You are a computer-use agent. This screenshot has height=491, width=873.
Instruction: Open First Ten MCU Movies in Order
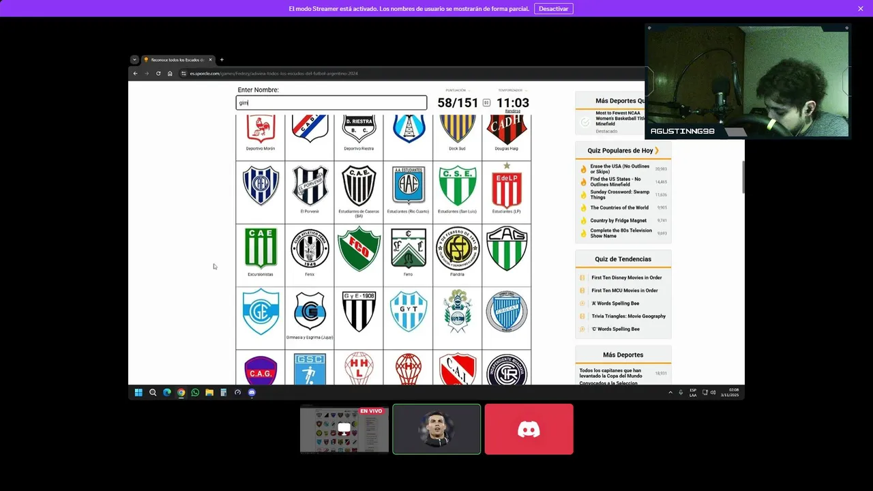(625, 291)
